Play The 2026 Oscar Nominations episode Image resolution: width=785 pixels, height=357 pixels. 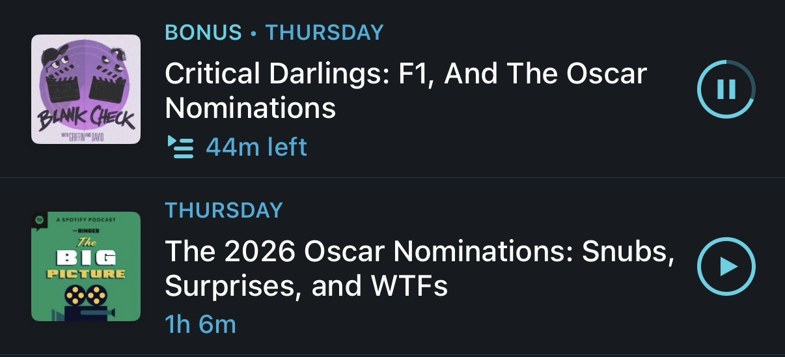[726, 266]
